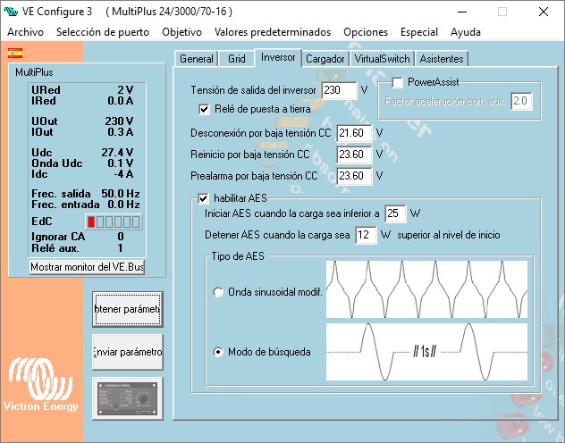Click the Spanish flag language icon

coord(15,54)
